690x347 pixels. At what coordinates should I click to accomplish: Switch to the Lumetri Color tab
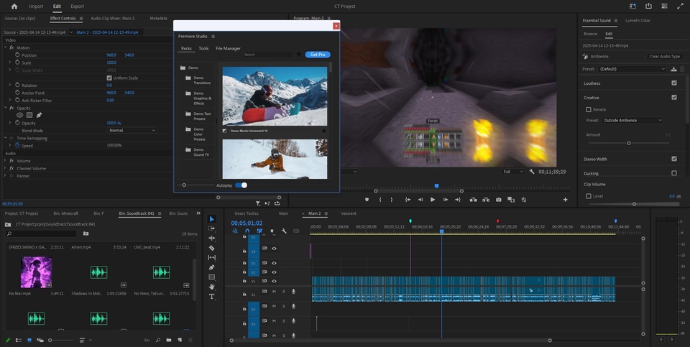(x=638, y=21)
